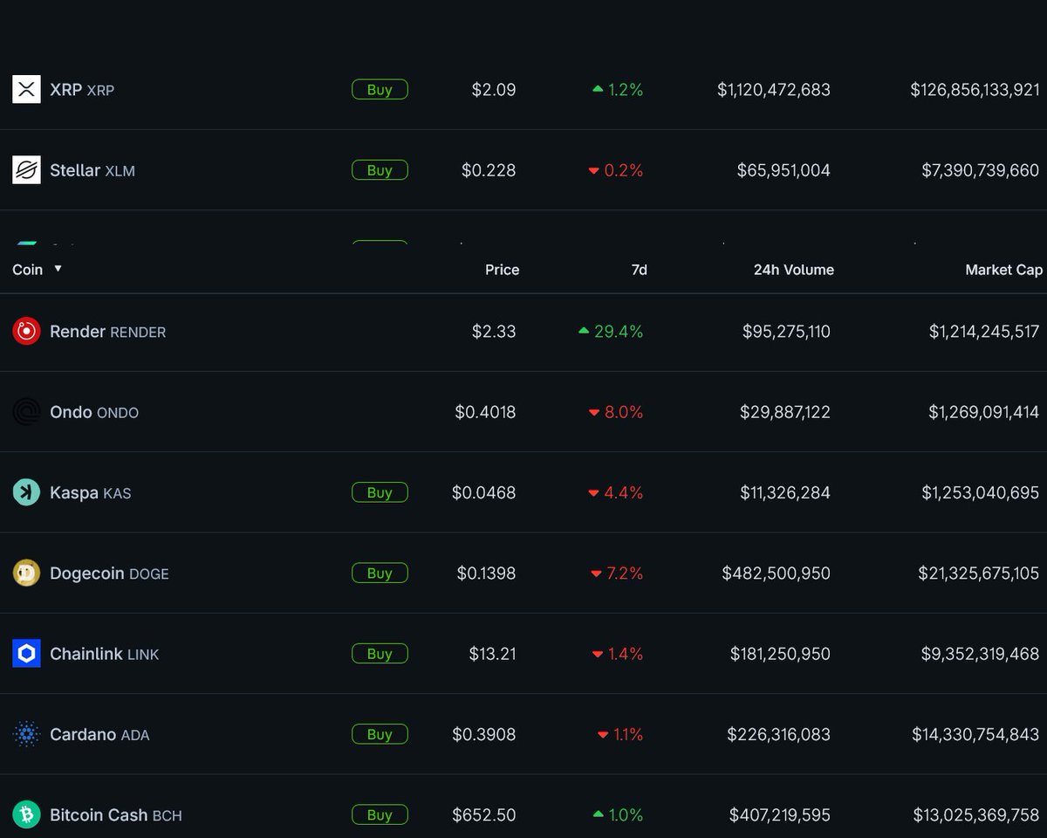Click the Dogecoin price $0.1398
This screenshot has height=838, width=1047.
click(x=486, y=573)
